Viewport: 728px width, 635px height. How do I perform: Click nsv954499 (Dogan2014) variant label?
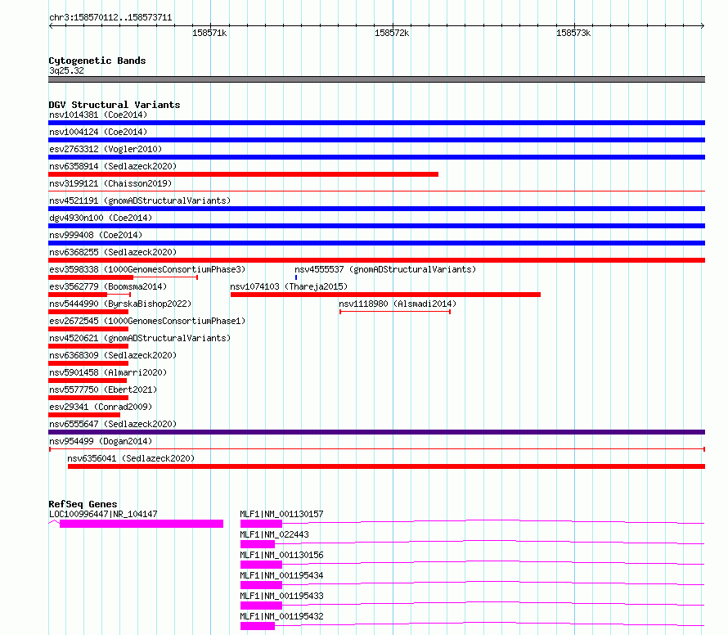pyautogui.click(x=101, y=441)
